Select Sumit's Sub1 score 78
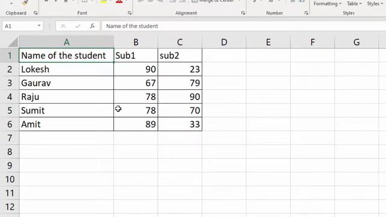This screenshot has height=217, width=386. pos(136,110)
